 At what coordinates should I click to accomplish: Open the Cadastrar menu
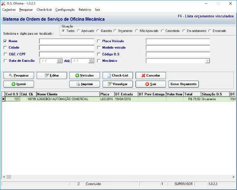[x=9, y=9]
